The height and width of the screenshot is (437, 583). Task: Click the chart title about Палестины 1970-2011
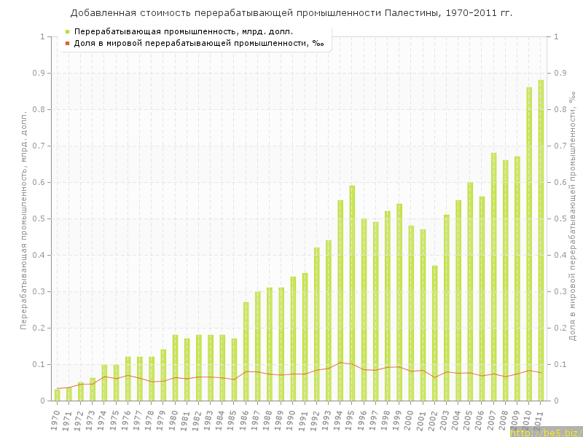[291, 12]
